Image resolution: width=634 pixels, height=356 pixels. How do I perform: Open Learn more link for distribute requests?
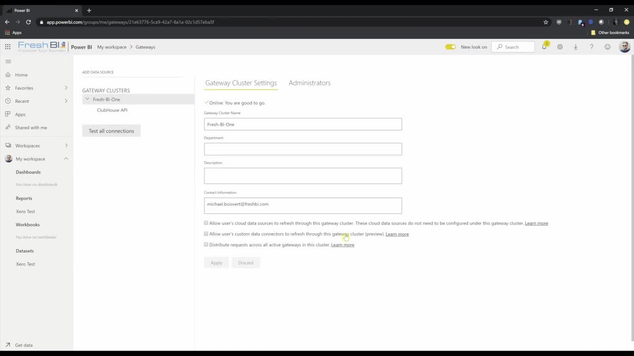tap(343, 245)
